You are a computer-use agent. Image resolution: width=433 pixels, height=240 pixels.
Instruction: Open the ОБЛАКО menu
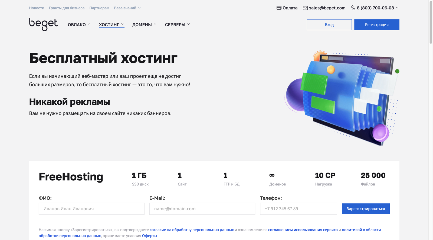point(77,25)
